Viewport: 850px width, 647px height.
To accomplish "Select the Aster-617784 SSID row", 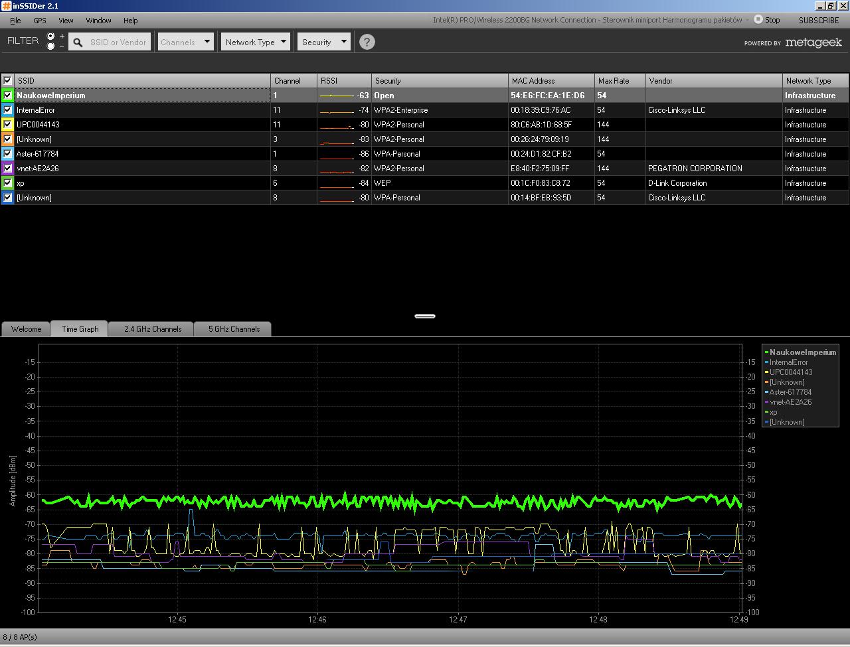I will tap(37, 154).
